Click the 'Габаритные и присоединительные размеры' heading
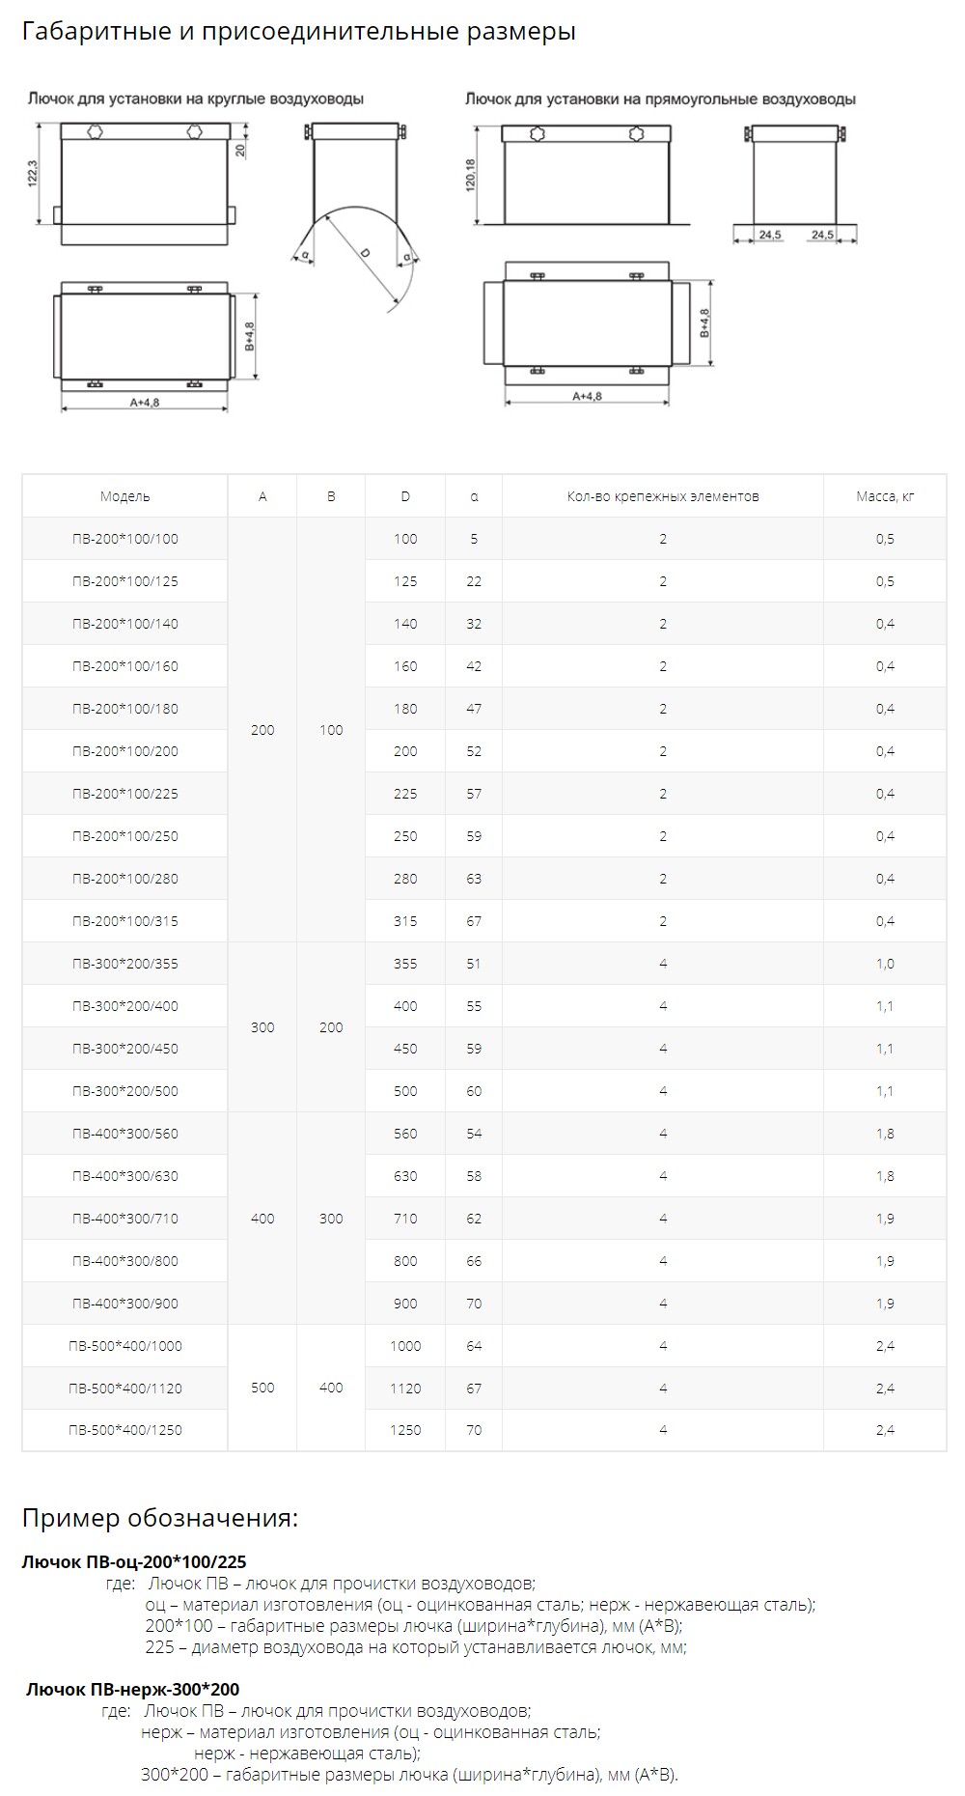 click(298, 32)
